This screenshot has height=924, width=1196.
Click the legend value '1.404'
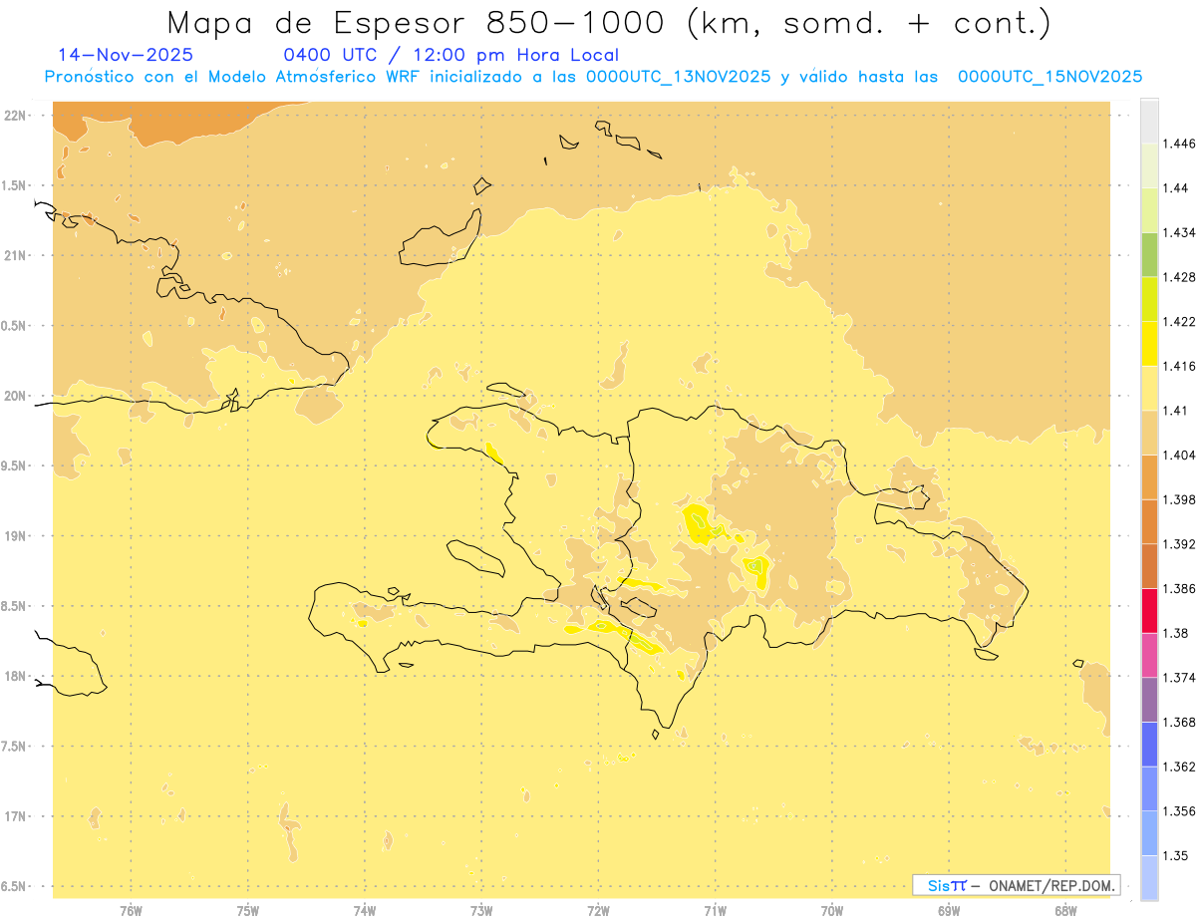pyautogui.click(x=1179, y=455)
